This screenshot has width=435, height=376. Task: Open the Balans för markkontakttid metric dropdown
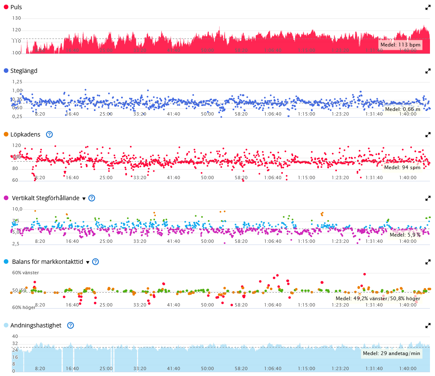click(x=88, y=262)
